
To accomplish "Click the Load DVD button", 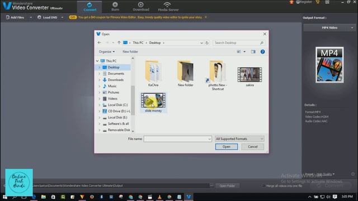I will [x=48, y=17].
